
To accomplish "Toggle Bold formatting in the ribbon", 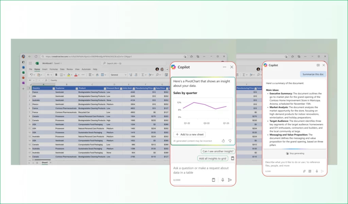I will pyautogui.click(x=56, y=75).
